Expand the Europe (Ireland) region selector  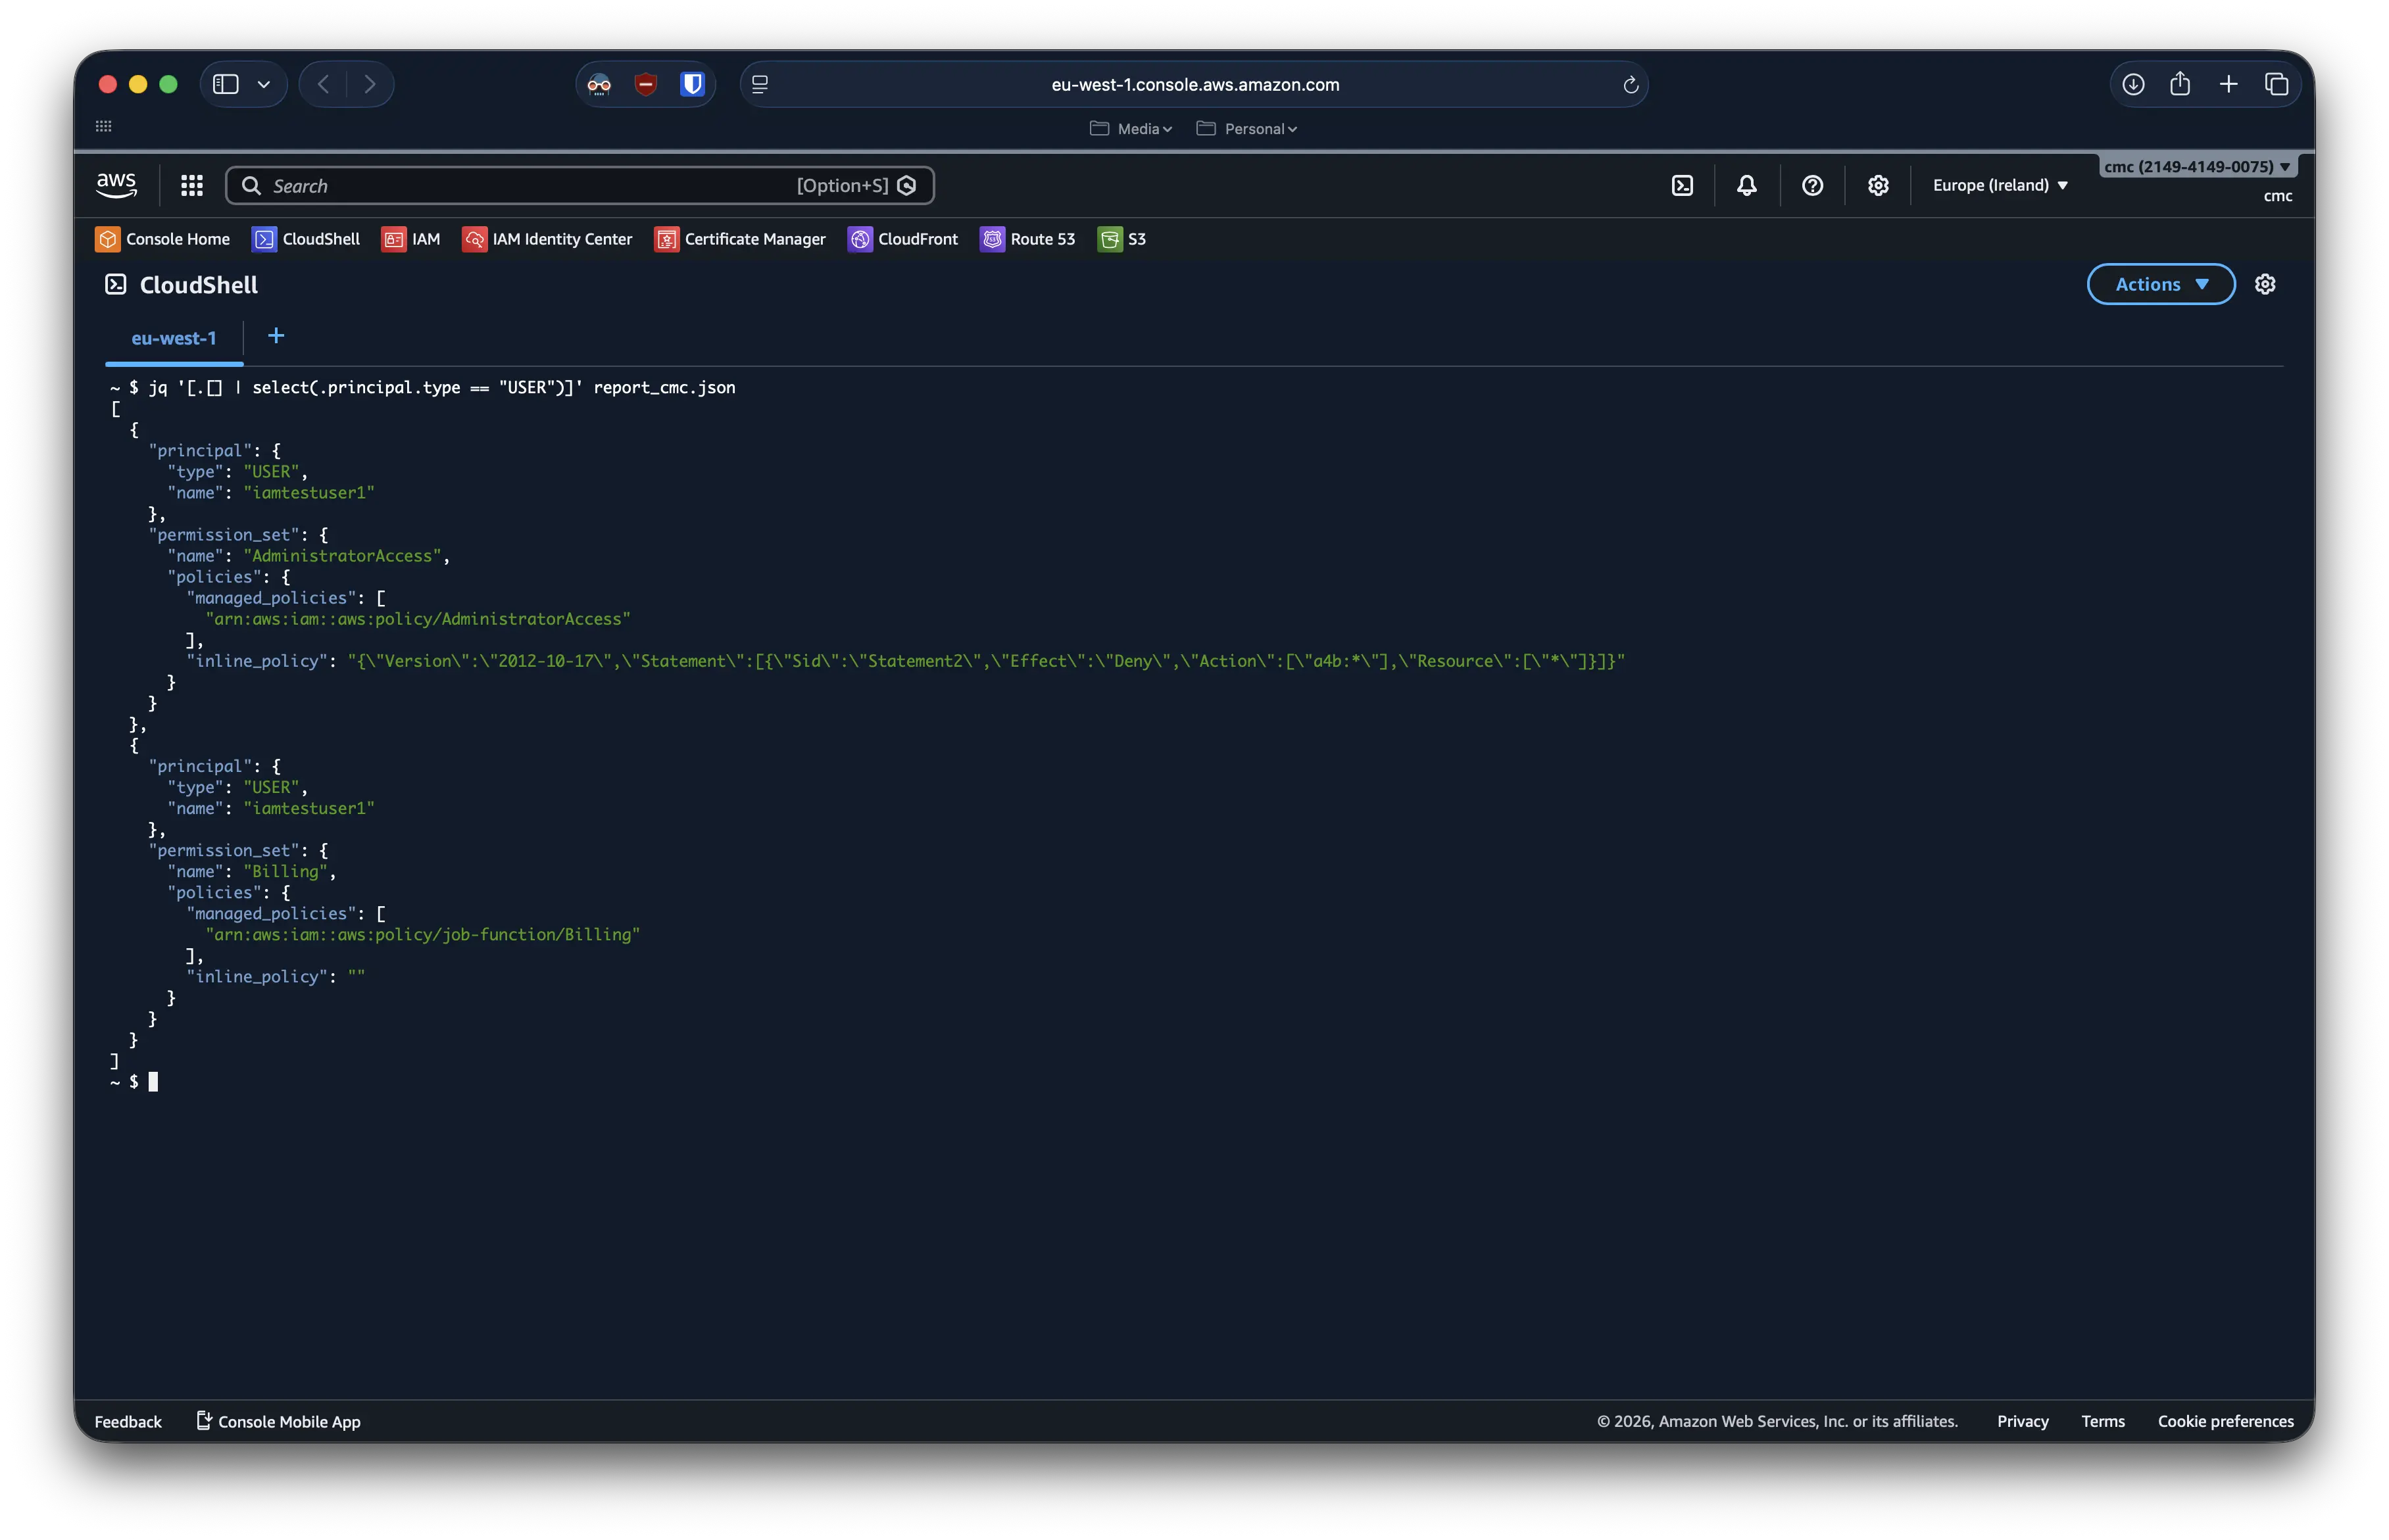click(x=2000, y=185)
